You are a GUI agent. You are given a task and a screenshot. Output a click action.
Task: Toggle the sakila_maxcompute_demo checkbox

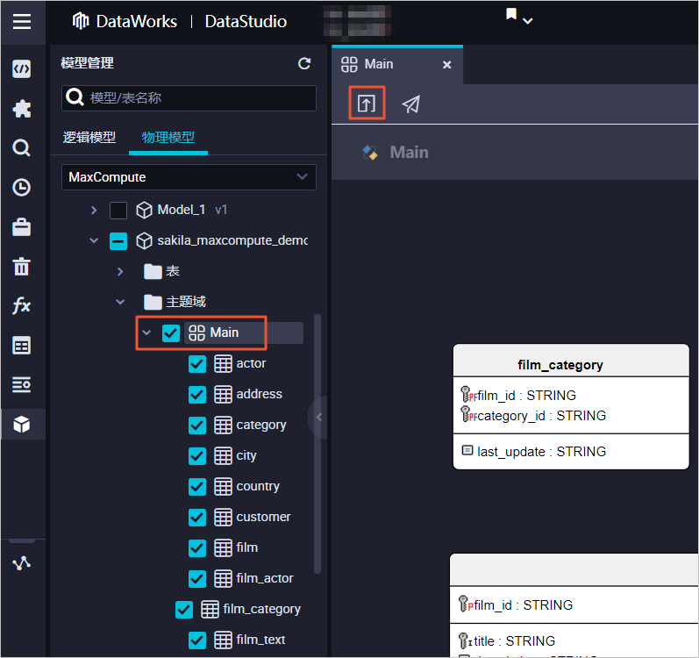coord(118,240)
